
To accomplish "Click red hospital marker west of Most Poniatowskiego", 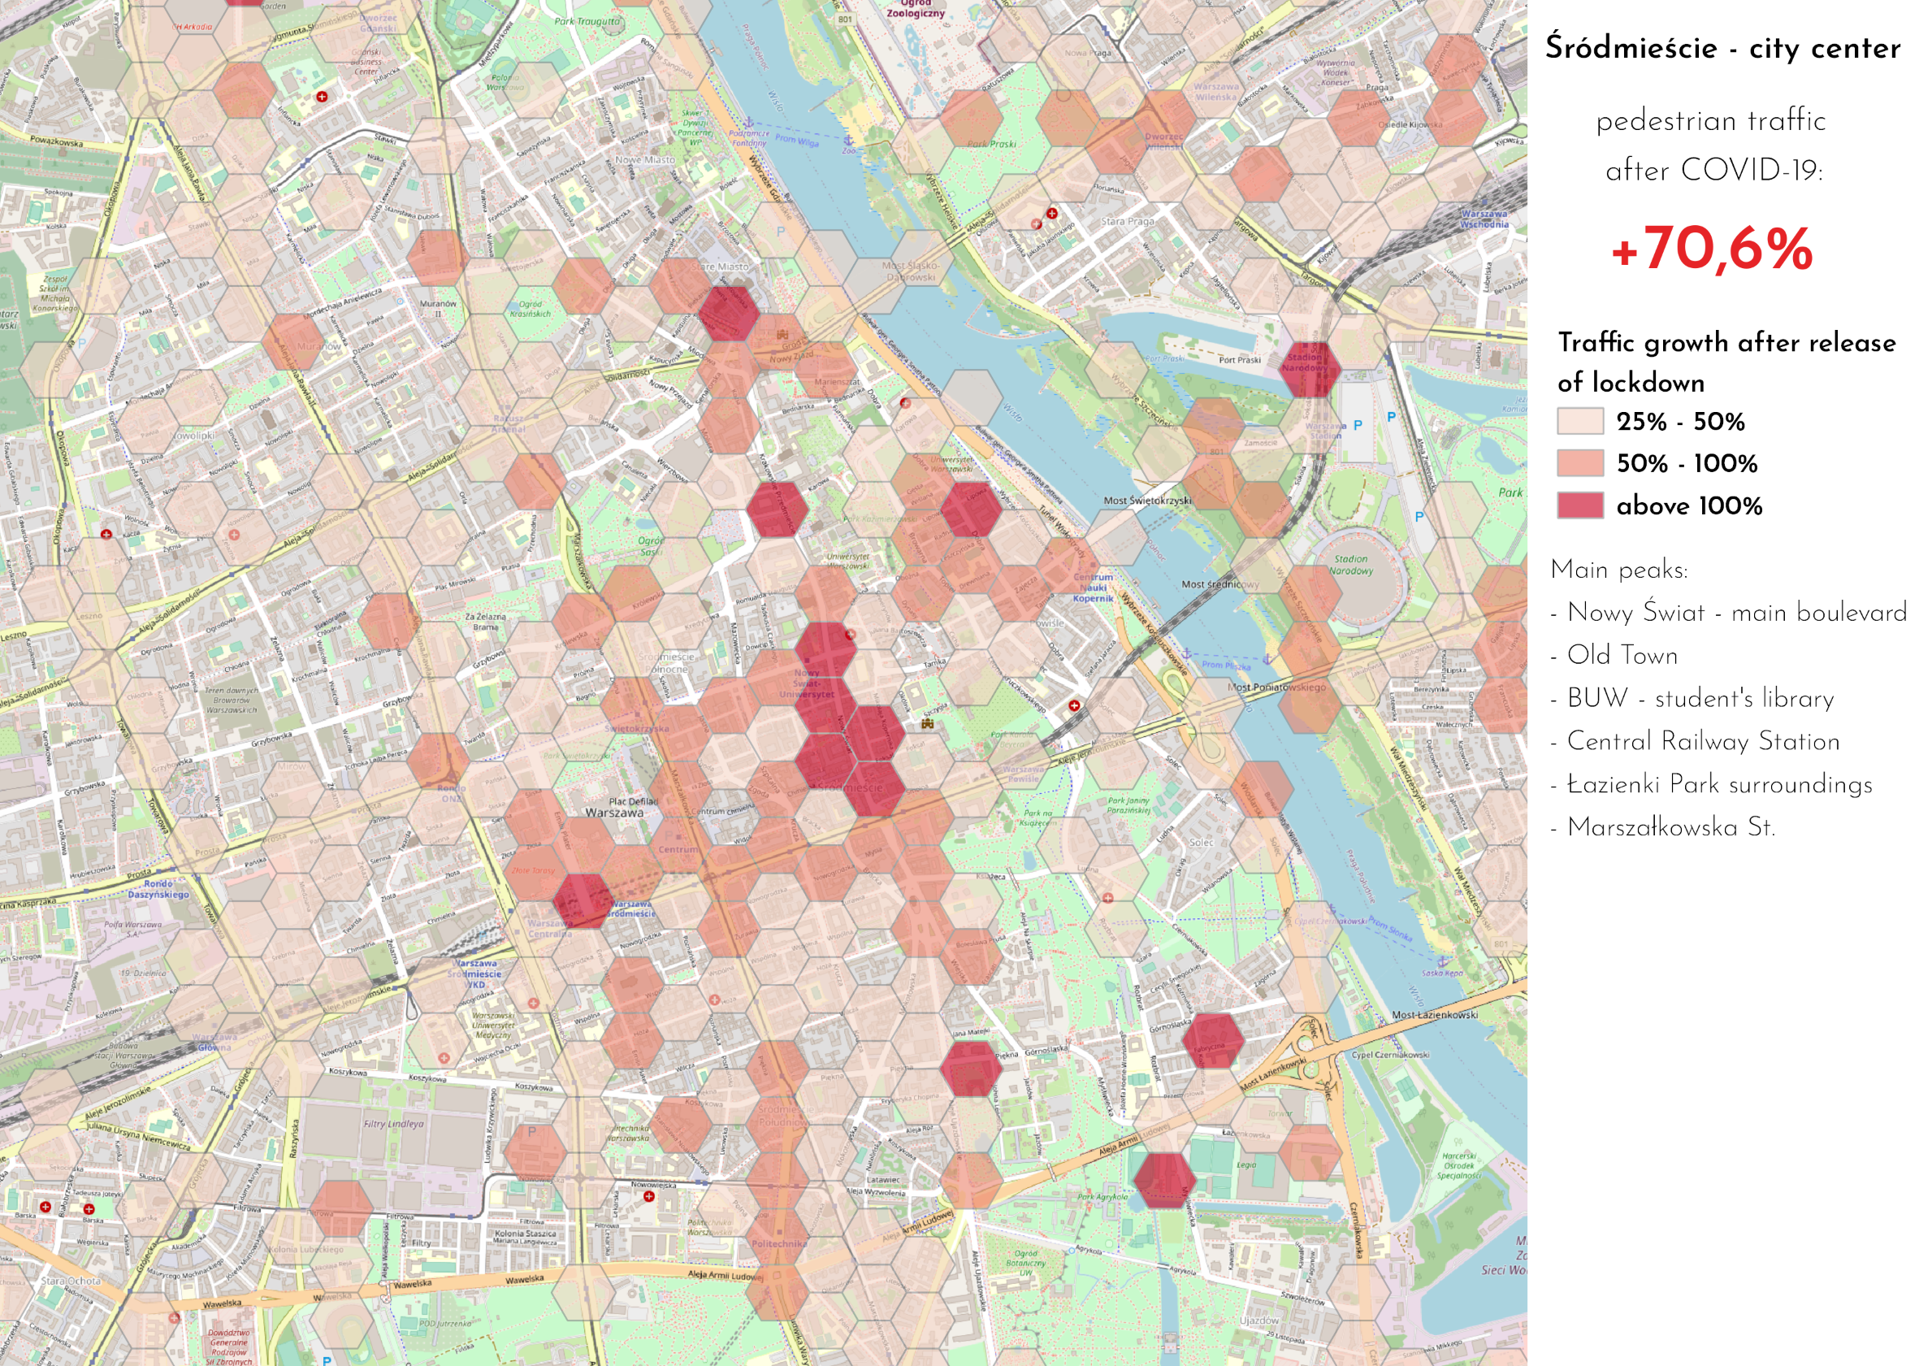I will pyautogui.click(x=1075, y=705).
